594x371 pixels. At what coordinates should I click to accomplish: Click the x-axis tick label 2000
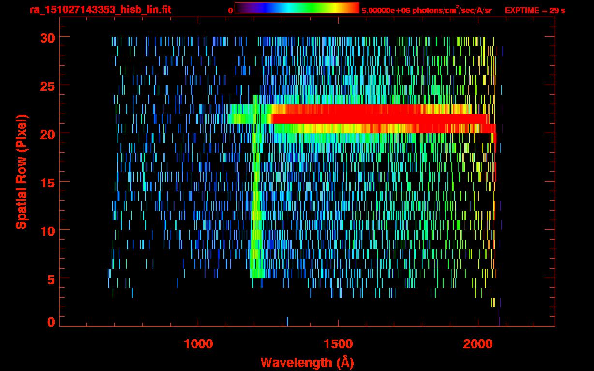(478, 343)
